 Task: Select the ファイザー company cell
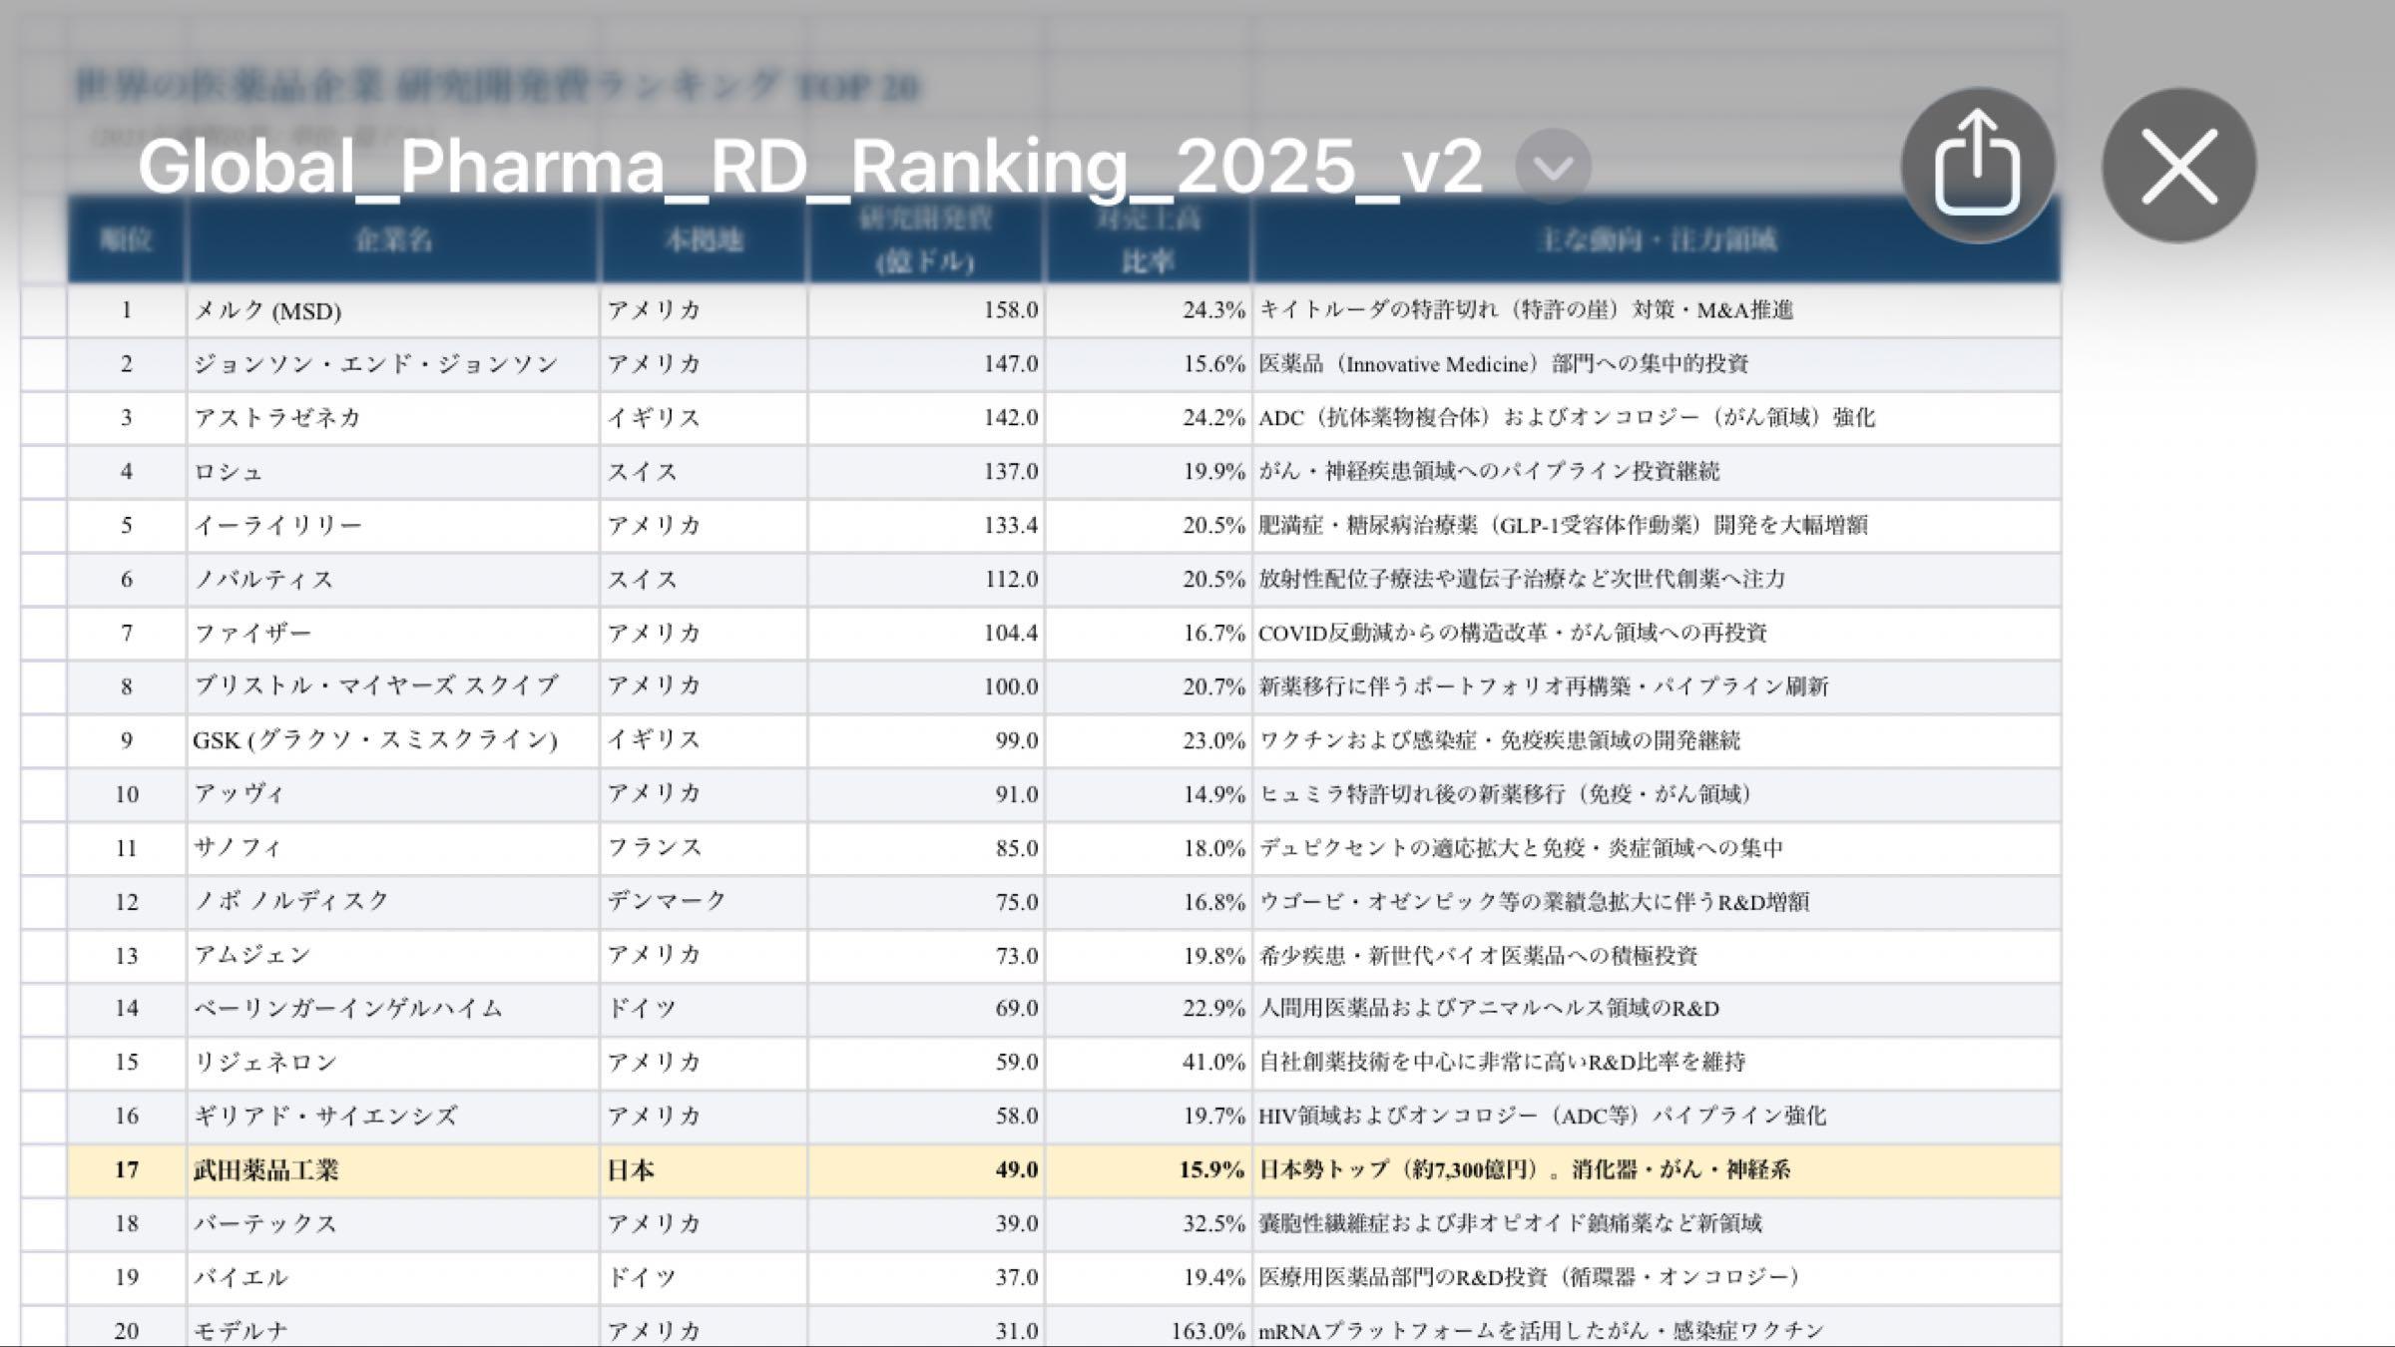click(x=393, y=634)
